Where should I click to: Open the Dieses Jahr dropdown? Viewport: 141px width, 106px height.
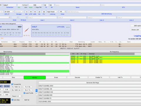(136, 30)
